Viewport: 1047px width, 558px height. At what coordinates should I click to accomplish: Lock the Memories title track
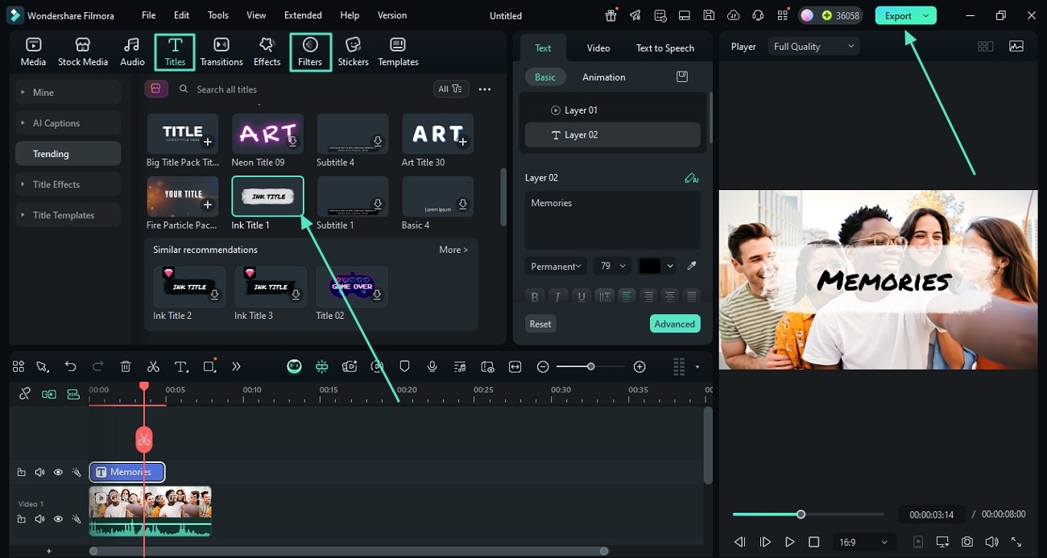coord(22,473)
